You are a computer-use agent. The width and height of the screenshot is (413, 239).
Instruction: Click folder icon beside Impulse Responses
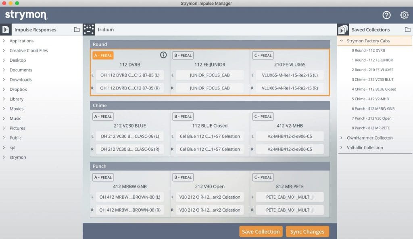77,29
